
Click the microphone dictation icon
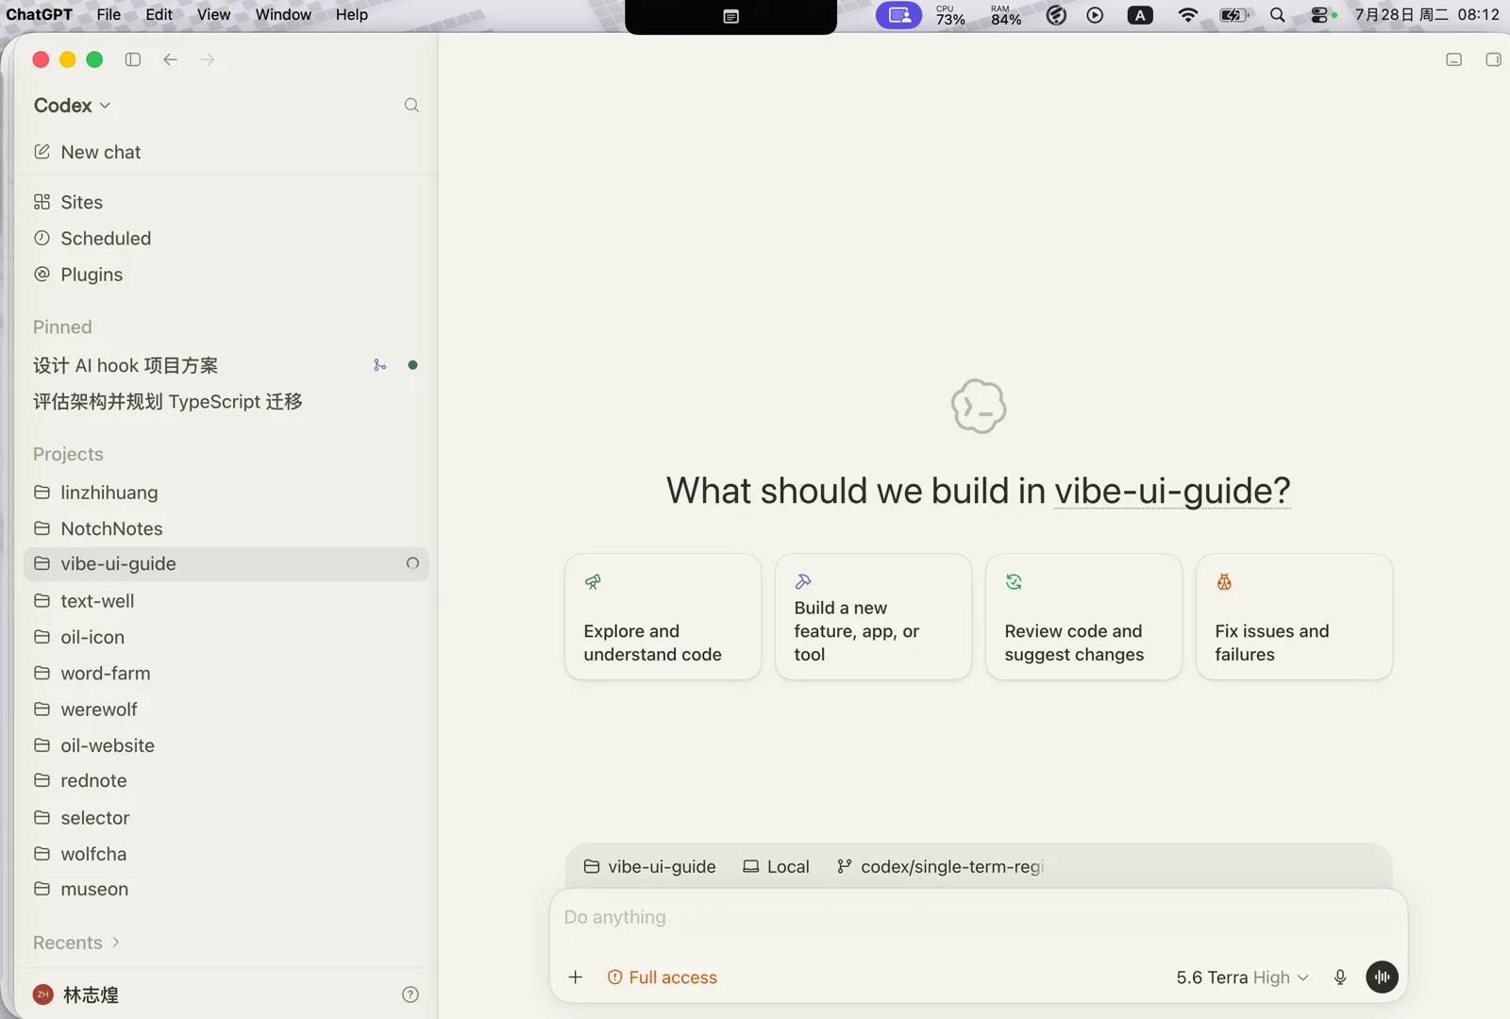pos(1340,977)
